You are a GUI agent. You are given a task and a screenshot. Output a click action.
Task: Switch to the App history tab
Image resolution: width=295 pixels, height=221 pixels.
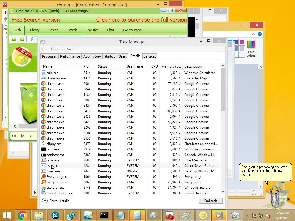92,56
